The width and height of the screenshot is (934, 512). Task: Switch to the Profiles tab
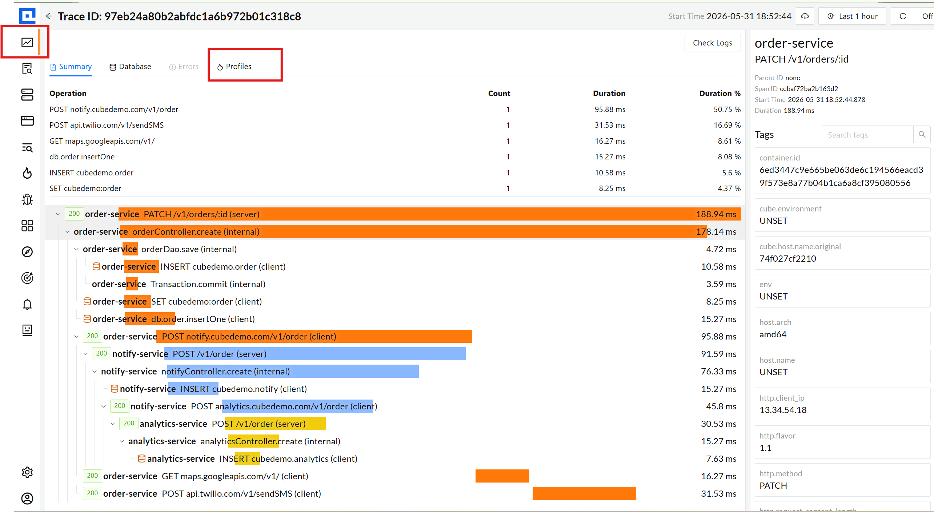coord(234,67)
